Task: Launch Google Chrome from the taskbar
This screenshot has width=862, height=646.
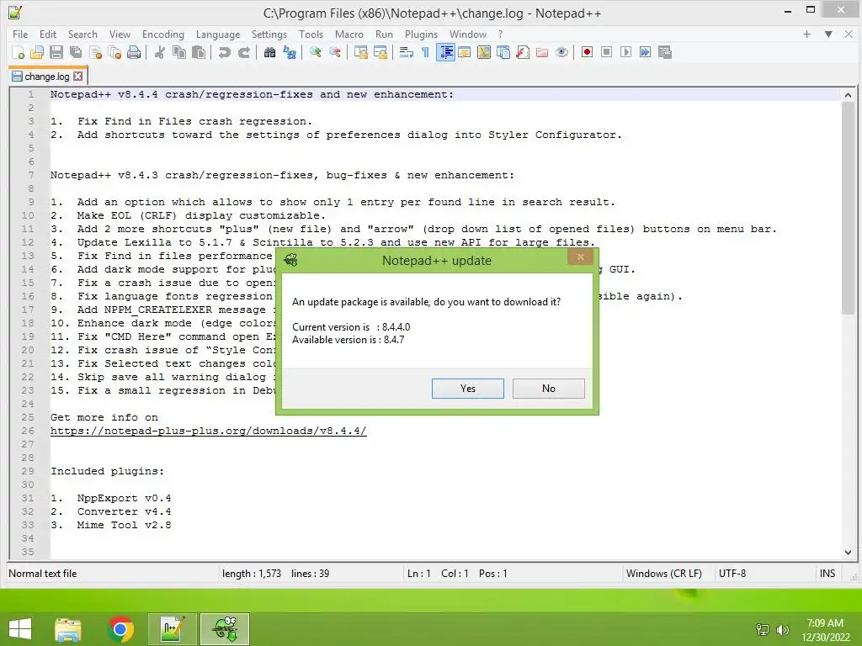Action: tap(120, 629)
